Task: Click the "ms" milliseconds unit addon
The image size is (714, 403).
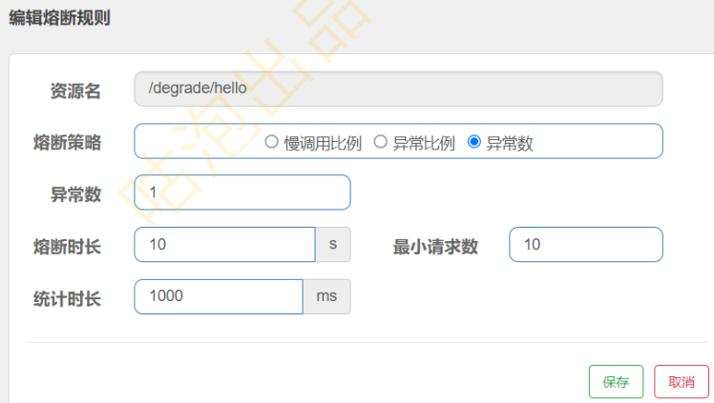Action: [326, 296]
